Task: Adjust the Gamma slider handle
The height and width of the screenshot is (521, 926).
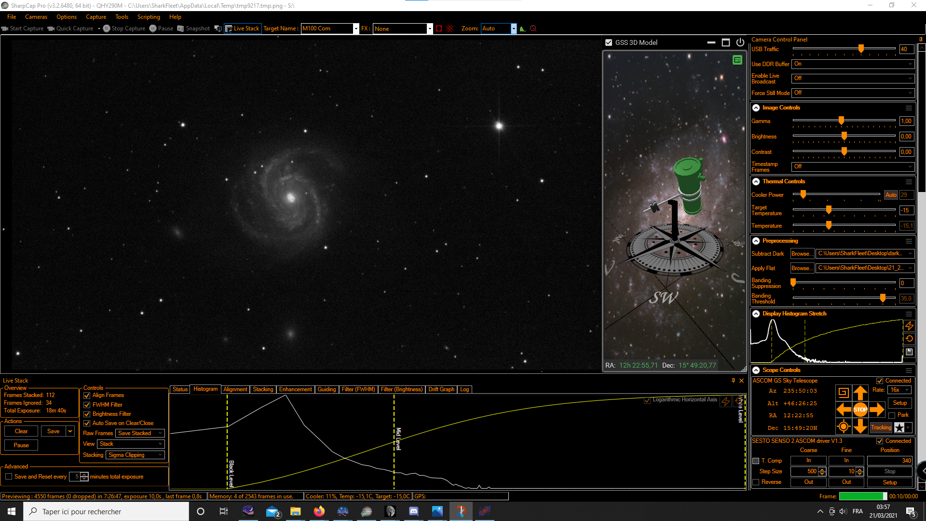Action: [841, 121]
